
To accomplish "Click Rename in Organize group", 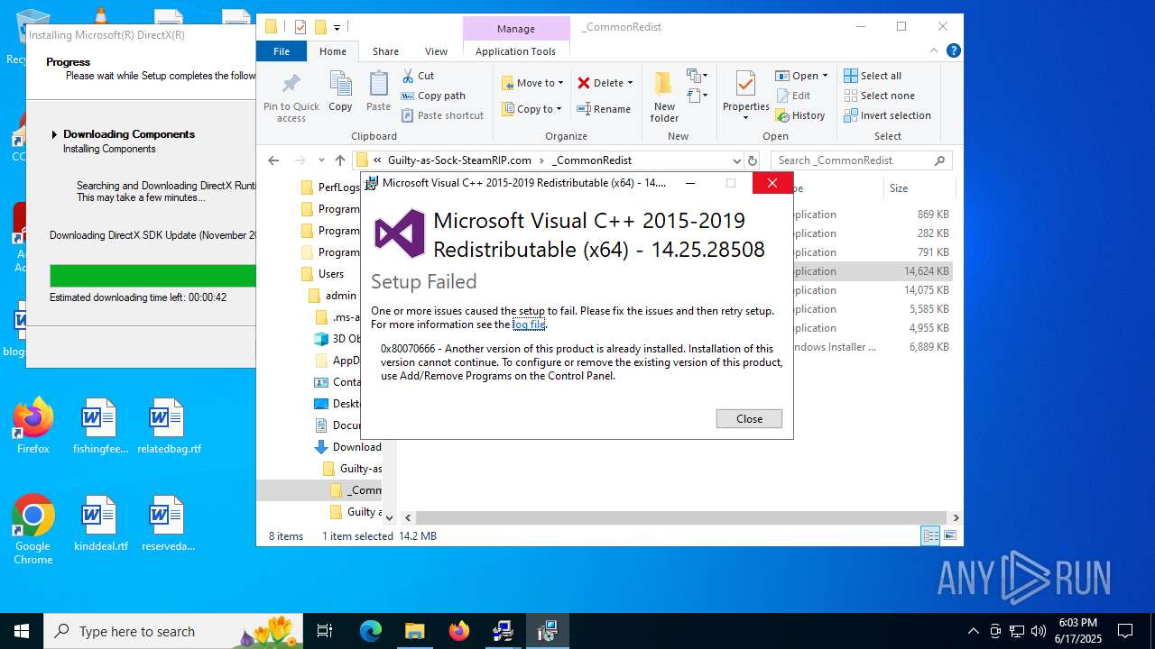I will [x=604, y=109].
